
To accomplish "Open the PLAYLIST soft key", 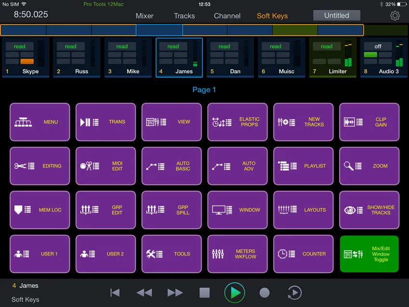I will coord(303,166).
